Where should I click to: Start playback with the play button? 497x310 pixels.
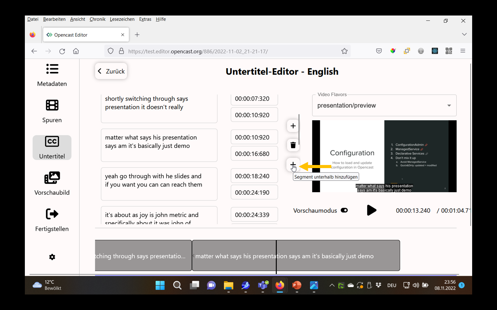(371, 210)
